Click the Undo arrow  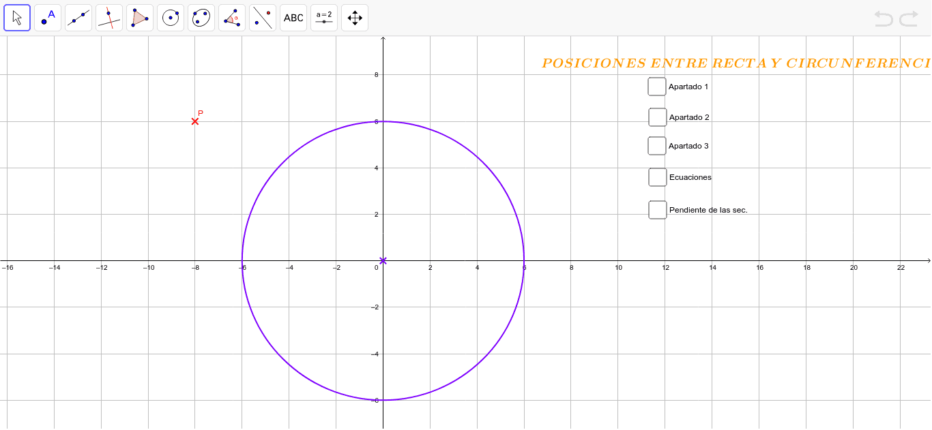884,18
